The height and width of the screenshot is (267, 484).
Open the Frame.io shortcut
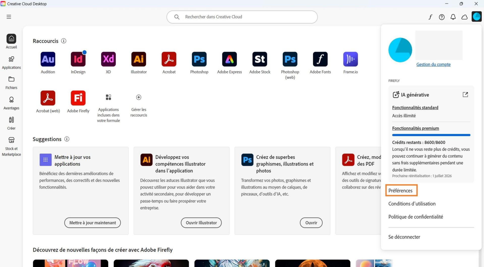coord(350,59)
